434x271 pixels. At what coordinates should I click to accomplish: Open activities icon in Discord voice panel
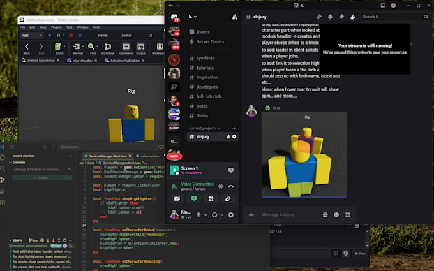click(211, 199)
